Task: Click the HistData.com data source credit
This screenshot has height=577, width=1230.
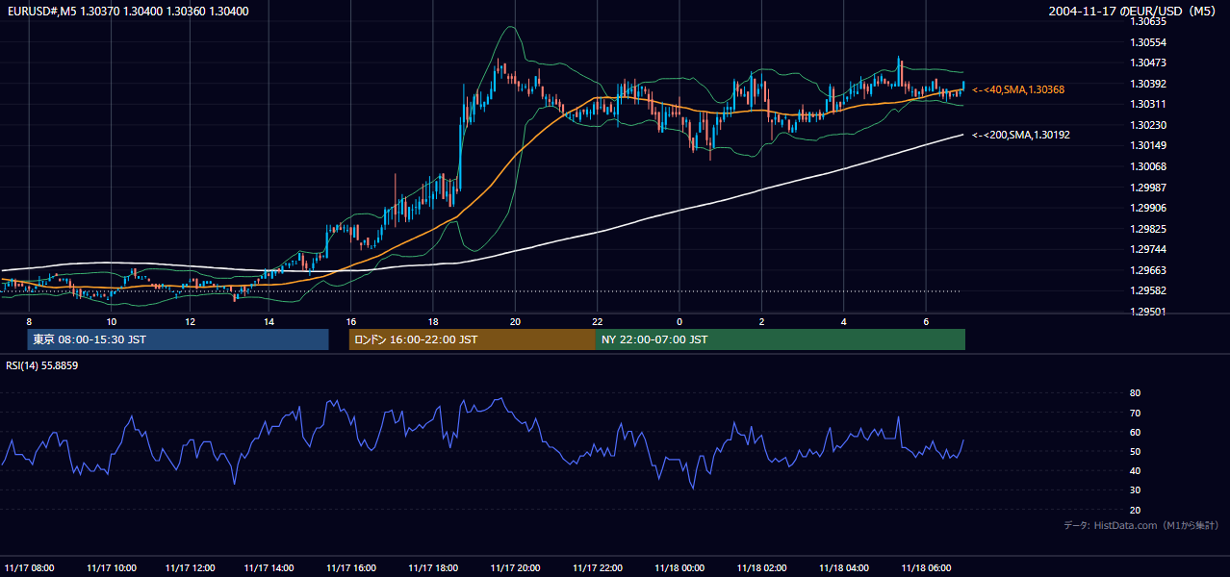Action: click(1141, 525)
